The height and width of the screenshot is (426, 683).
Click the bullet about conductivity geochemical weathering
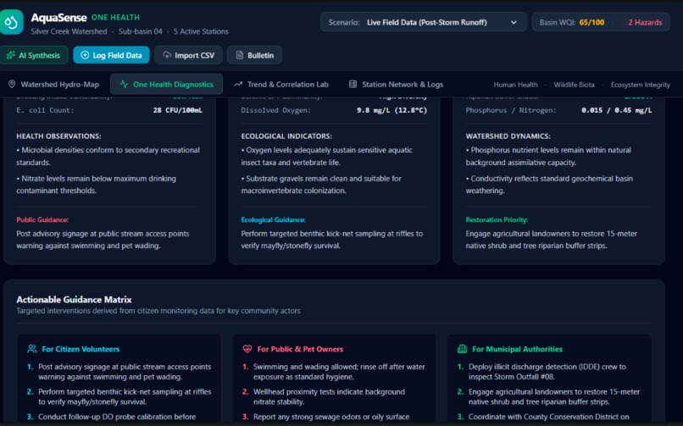tap(549, 185)
